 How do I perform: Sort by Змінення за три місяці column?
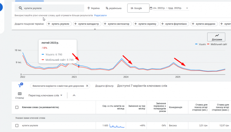137,107
